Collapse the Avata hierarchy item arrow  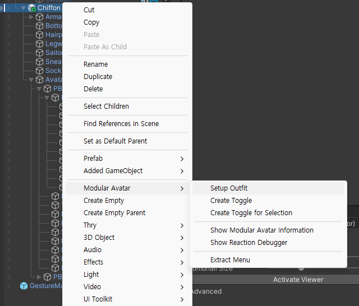click(31, 80)
